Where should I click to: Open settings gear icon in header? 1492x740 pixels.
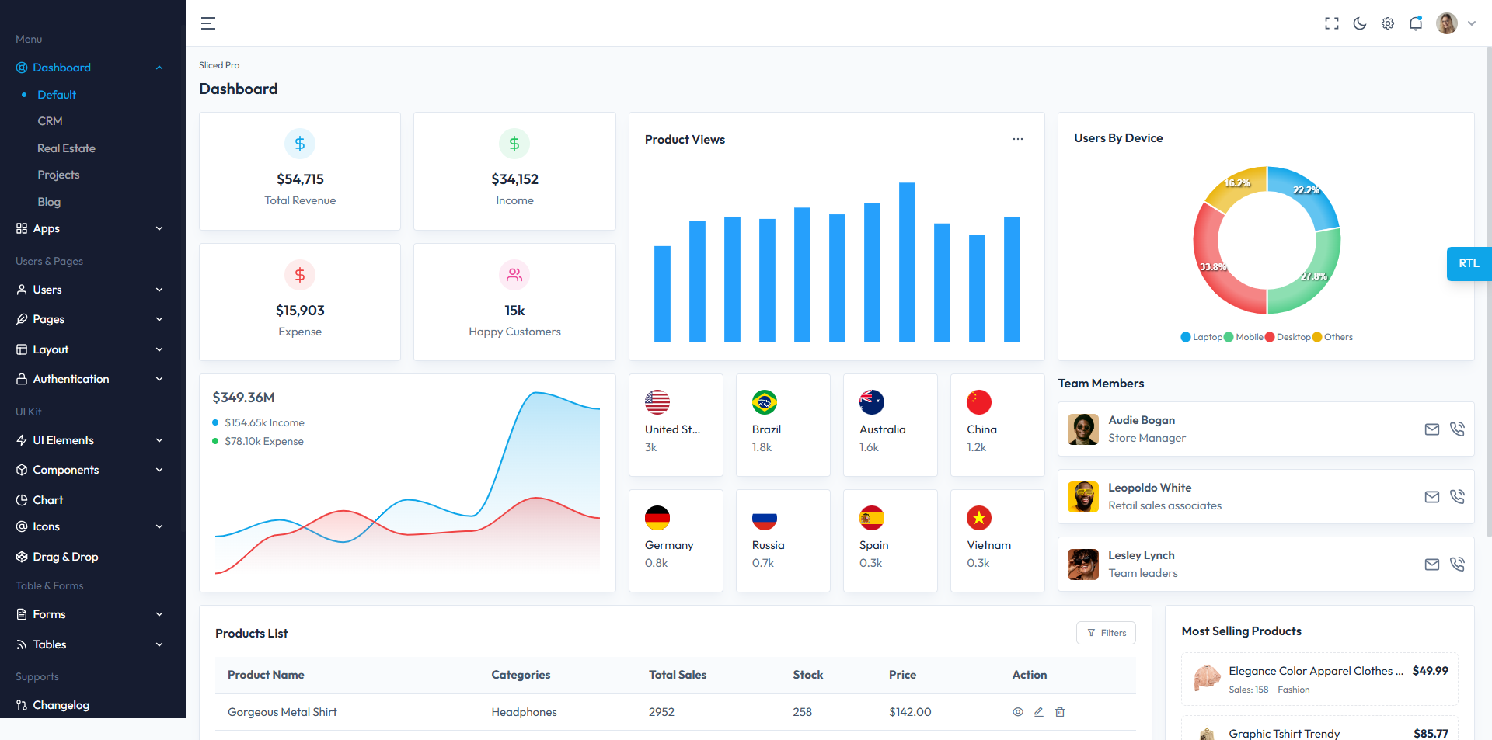(1387, 23)
